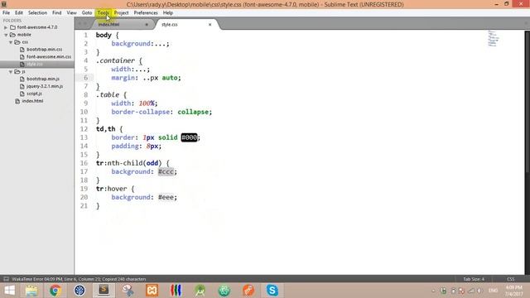
Task: Click line number 6 in gutter
Action: (85, 78)
